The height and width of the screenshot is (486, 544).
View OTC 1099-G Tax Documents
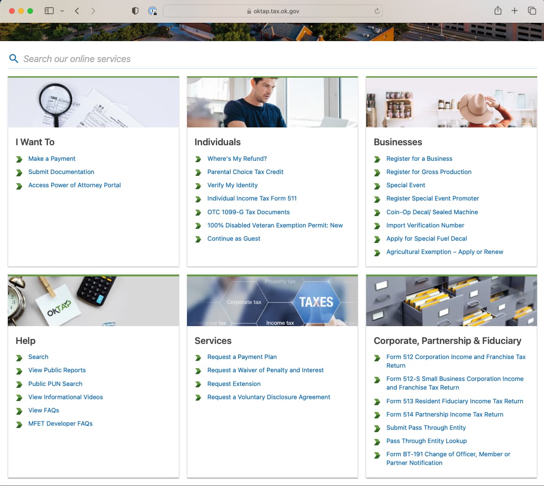click(248, 212)
